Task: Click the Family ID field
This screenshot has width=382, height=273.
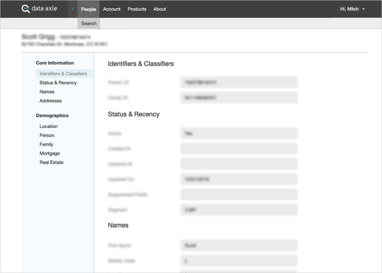Action: (x=239, y=98)
